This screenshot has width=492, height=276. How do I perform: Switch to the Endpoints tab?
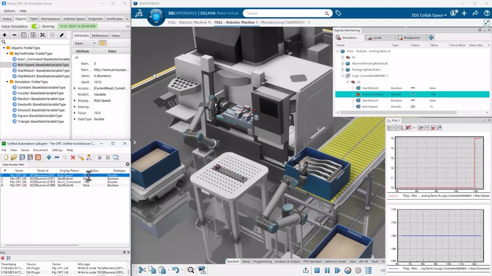tap(95, 19)
